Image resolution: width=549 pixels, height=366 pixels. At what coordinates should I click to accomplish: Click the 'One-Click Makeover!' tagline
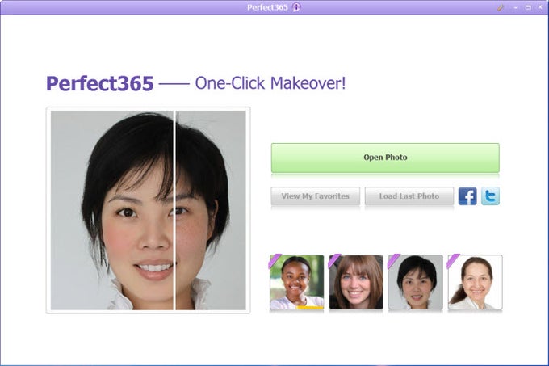(x=270, y=83)
